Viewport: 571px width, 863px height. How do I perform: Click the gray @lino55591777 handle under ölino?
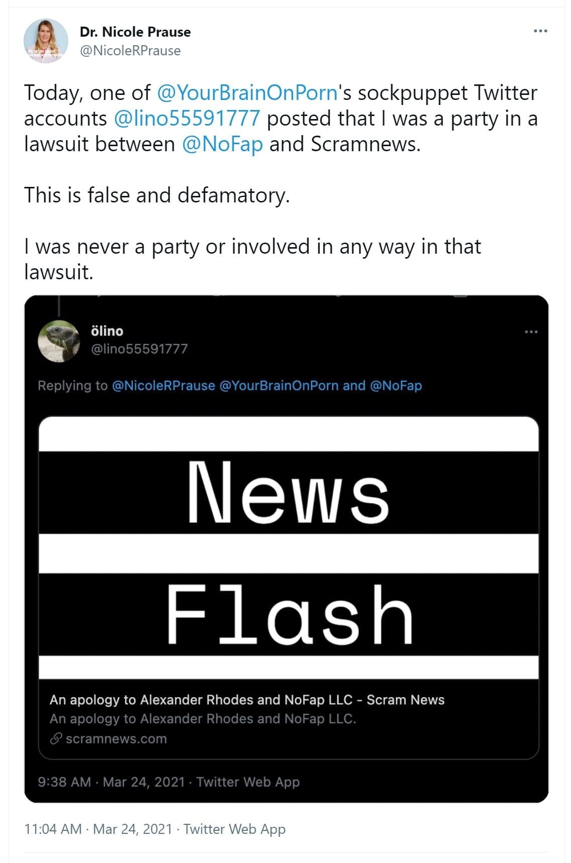click(x=139, y=349)
